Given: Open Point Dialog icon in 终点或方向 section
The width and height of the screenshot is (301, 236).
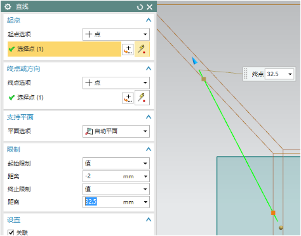Looking at the screenshot, I should (128, 98).
